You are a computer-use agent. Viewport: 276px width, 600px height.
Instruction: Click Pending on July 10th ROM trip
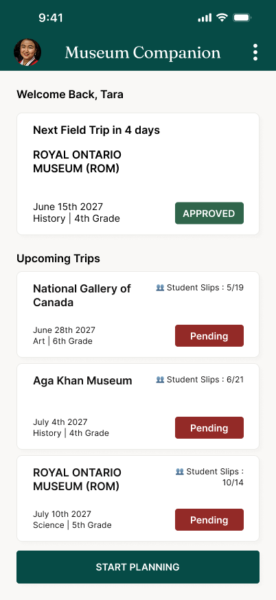click(x=209, y=520)
